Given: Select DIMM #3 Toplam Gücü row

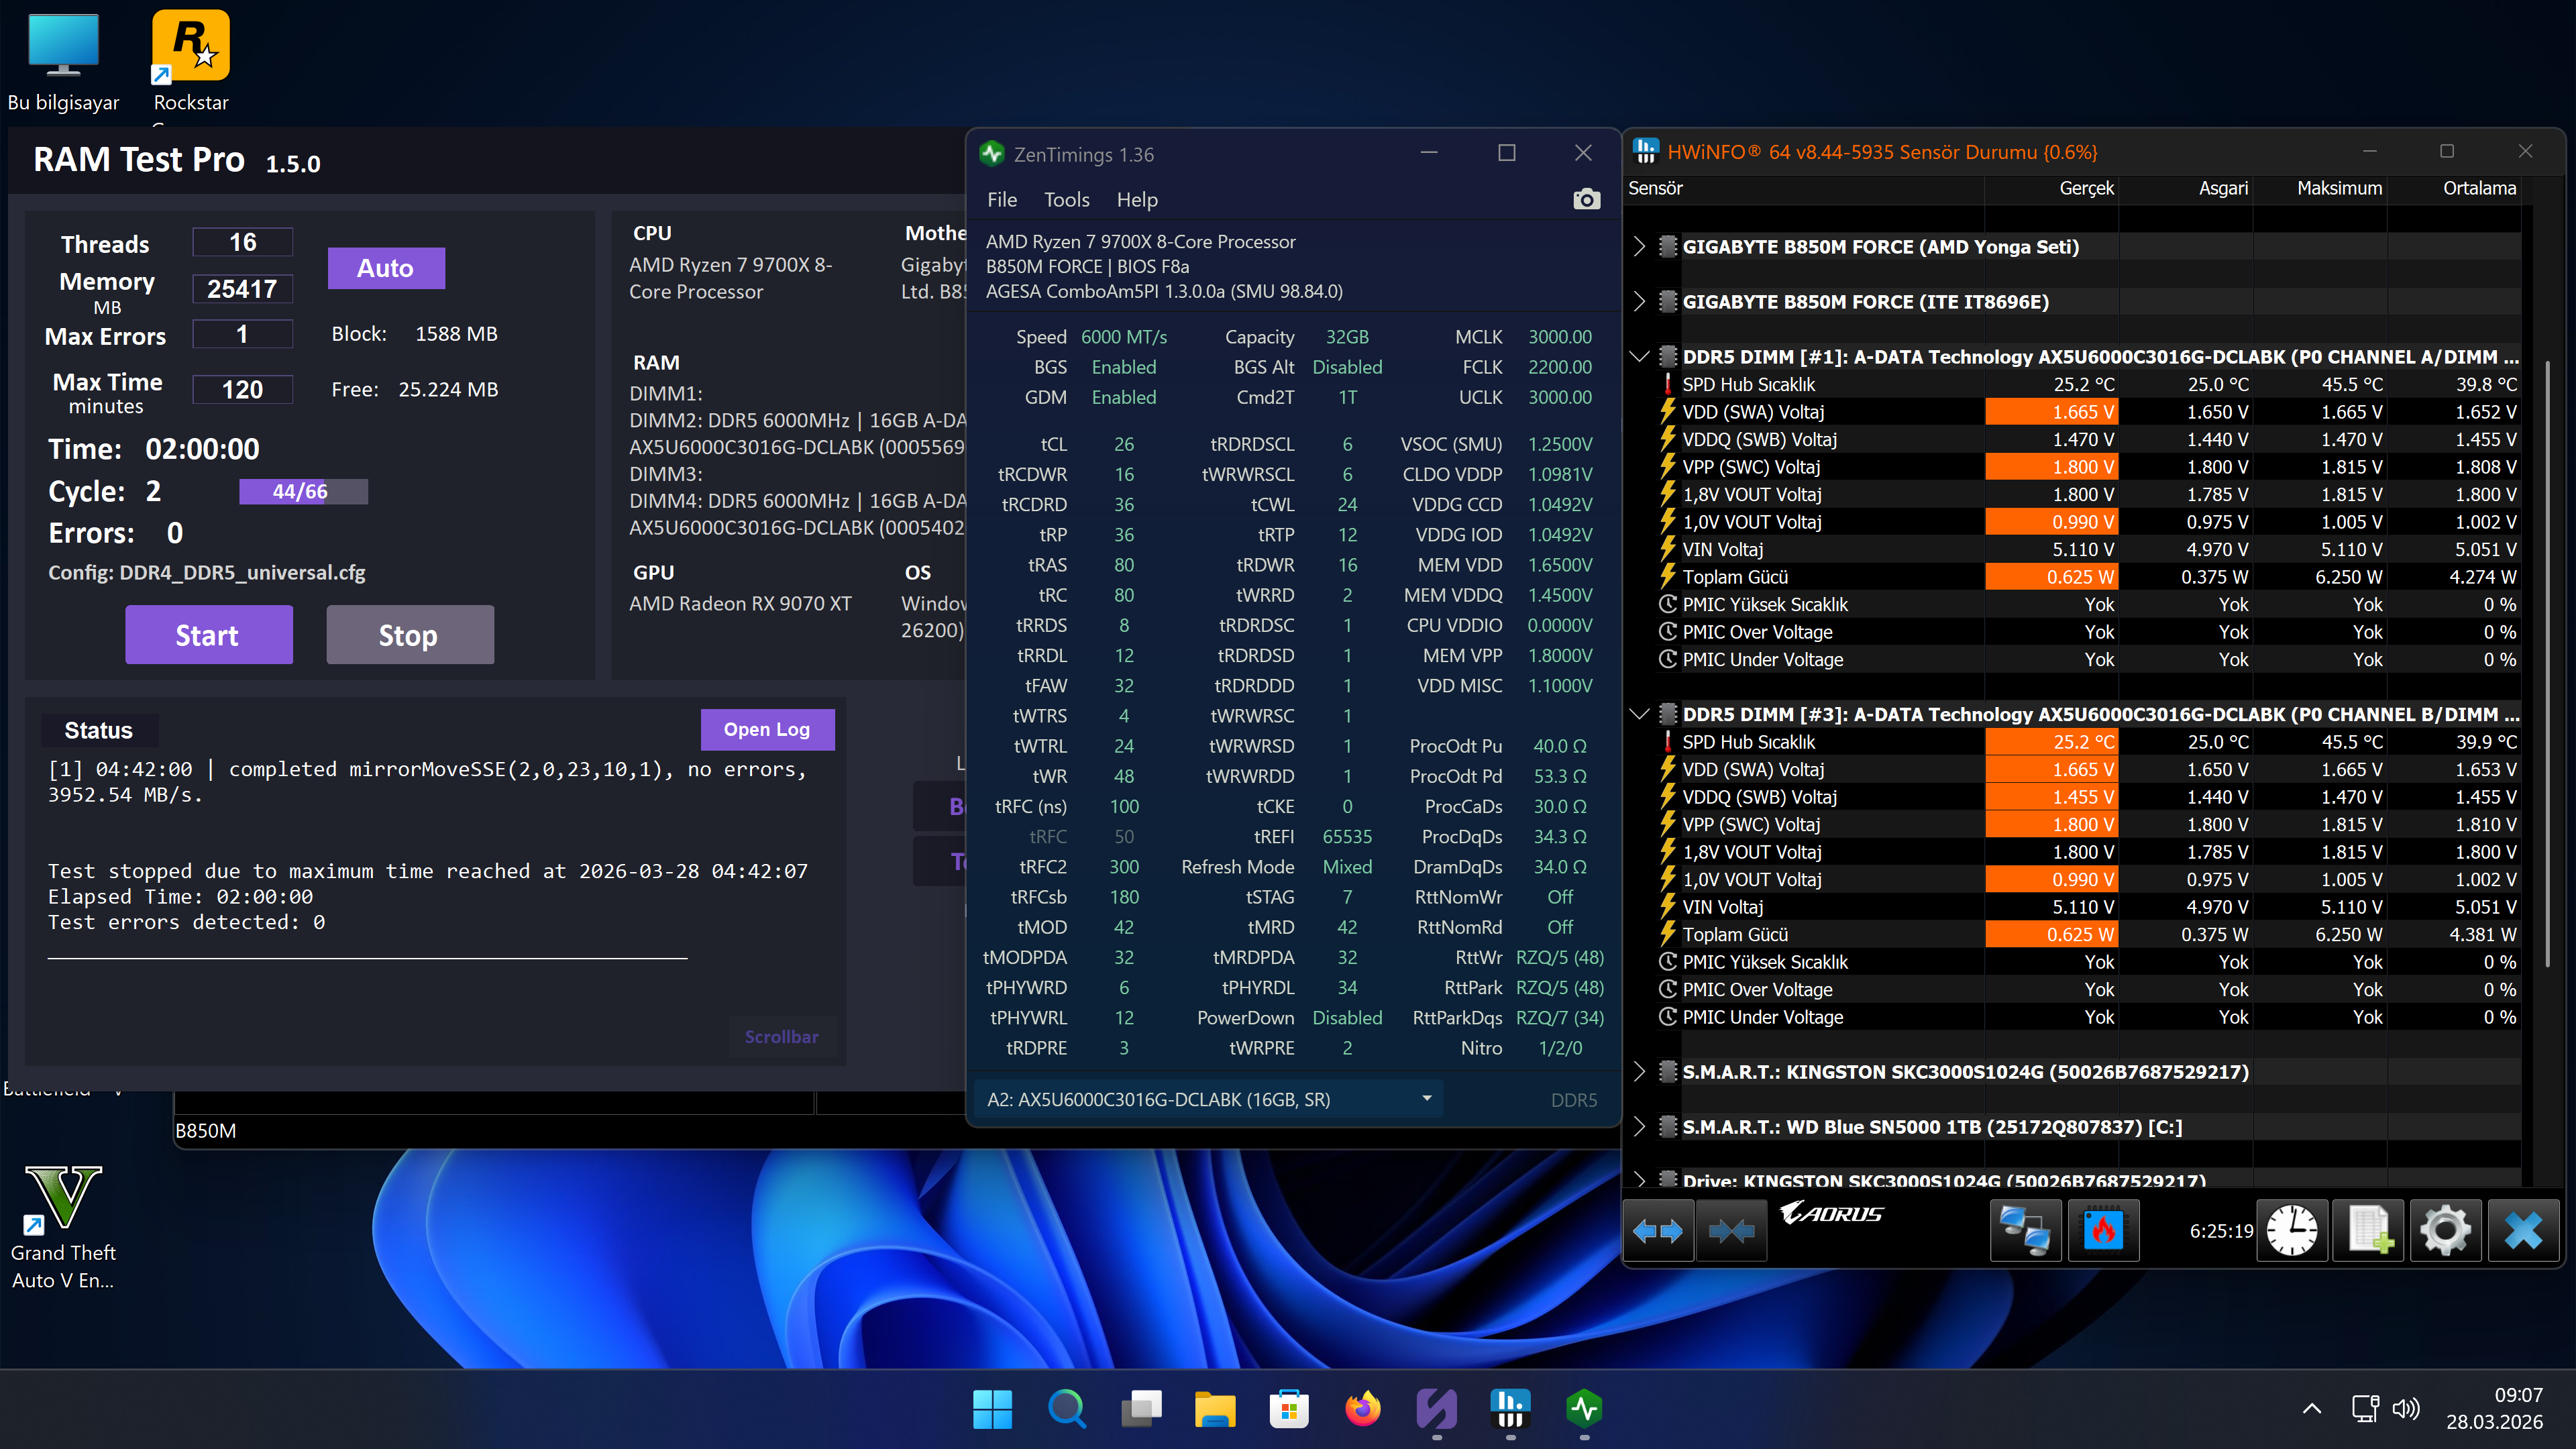Looking at the screenshot, I should 2089,935.
